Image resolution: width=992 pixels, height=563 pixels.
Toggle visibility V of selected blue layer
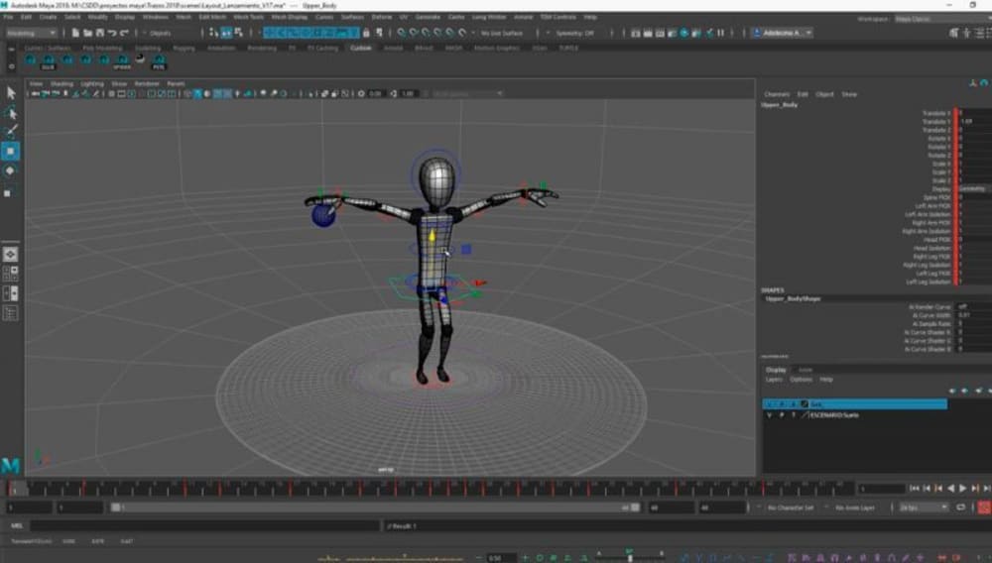coord(770,403)
